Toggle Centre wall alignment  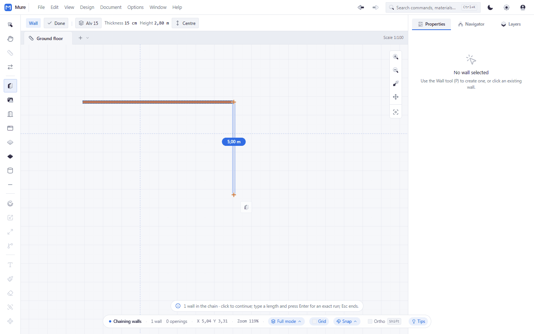click(185, 23)
